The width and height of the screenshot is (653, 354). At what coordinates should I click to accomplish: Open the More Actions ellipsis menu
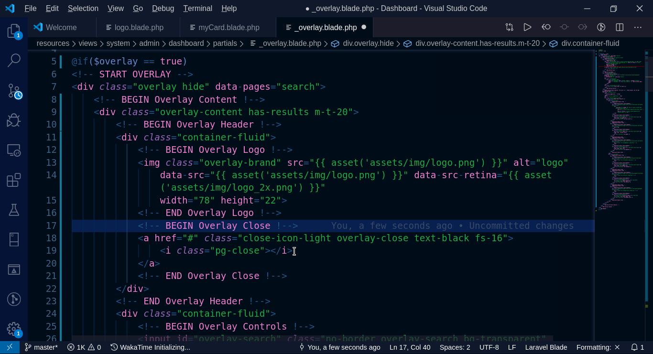(x=638, y=27)
